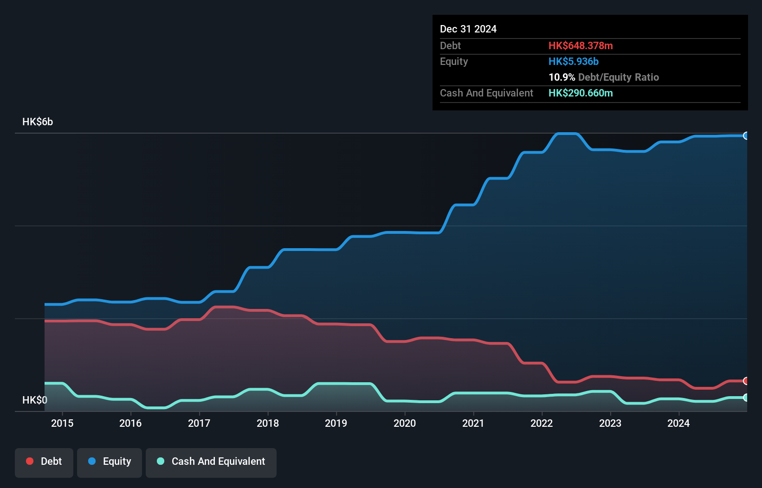Viewport: 762px width, 488px height.
Task: Click the 2023 x-axis label
Action: pos(610,423)
